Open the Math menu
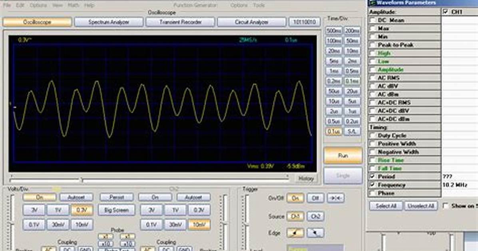The image size is (478, 251). click(x=73, y=5)
